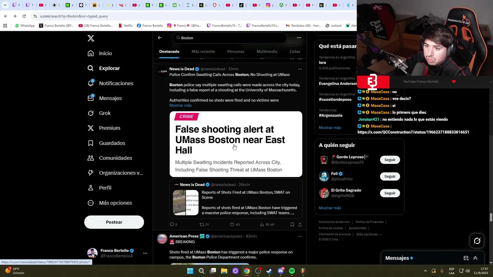Open False shooting alert image
This screenshot has height=277, width=493.
coord(236,144)
